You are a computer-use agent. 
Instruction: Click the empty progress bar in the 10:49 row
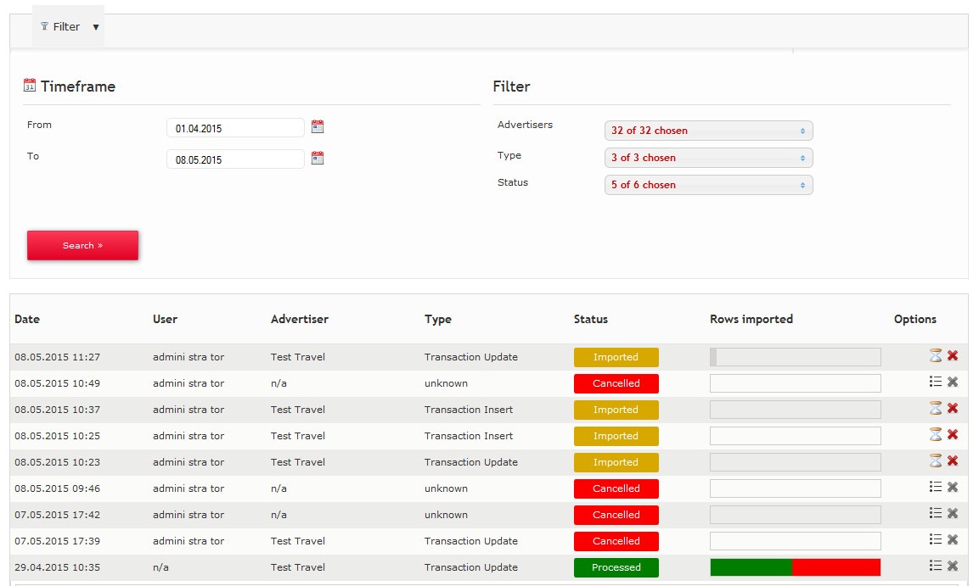point(796,383)
